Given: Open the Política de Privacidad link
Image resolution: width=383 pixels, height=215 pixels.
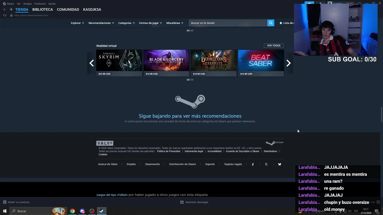Looking at the screenshot, I should click(168, 151).
